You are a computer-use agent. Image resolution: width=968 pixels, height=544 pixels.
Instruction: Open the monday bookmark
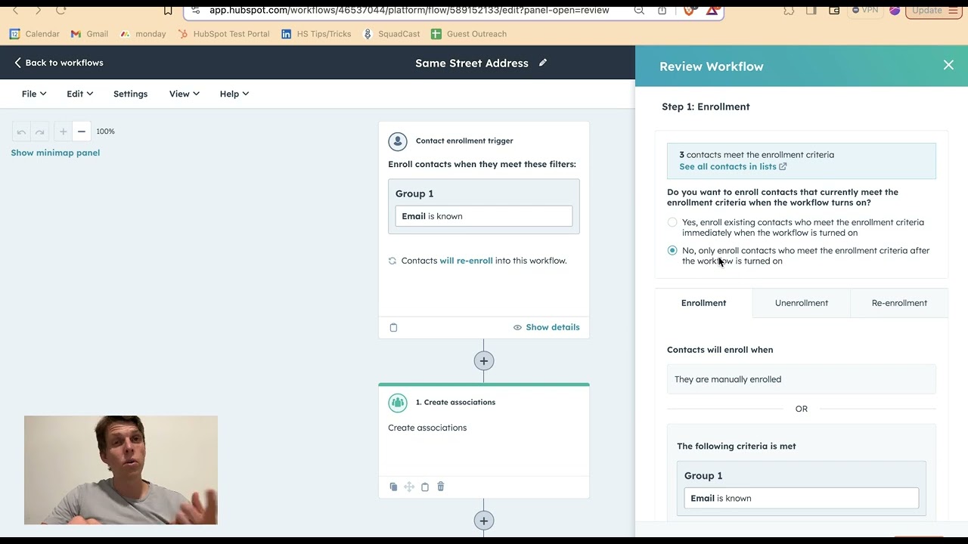point(143,34)
